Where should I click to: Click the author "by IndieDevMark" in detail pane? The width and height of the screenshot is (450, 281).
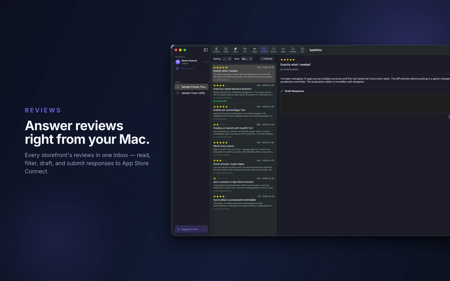pos(289,69)
